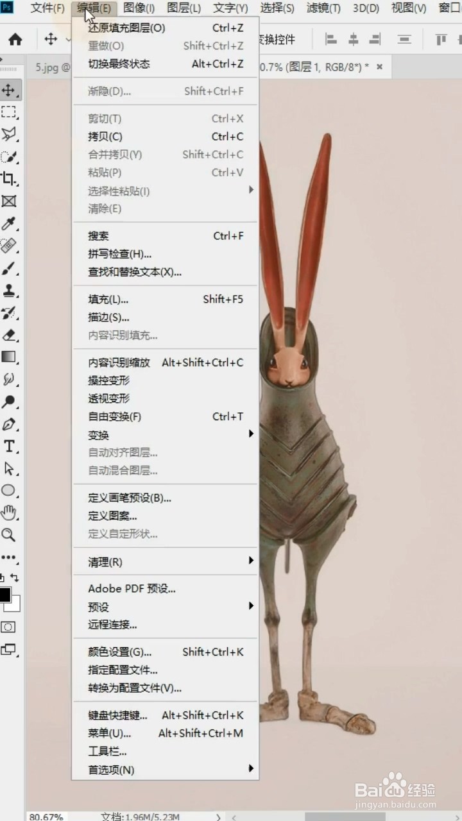Choose 描边(S)... menu entry
Viewport: 462px width, 821px height.
point(166,317)
